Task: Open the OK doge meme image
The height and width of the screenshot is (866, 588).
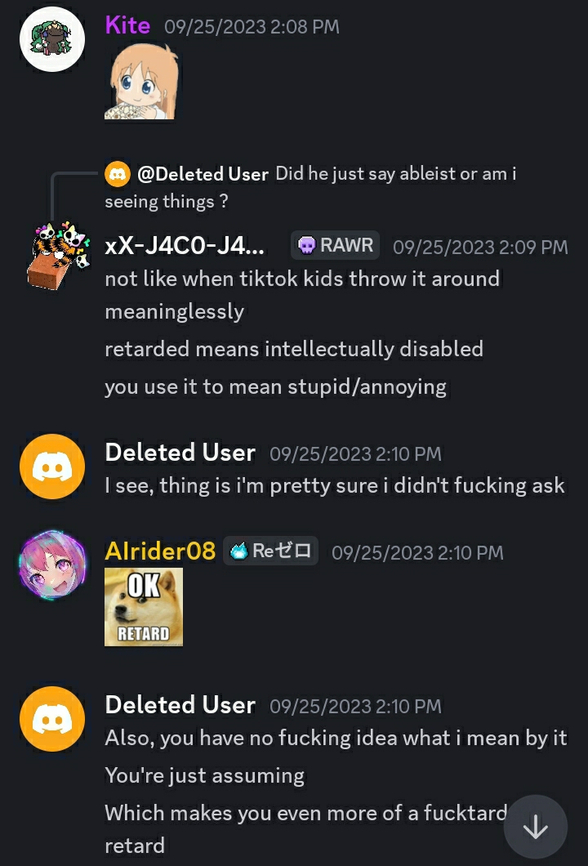Action: pos(144,607)
